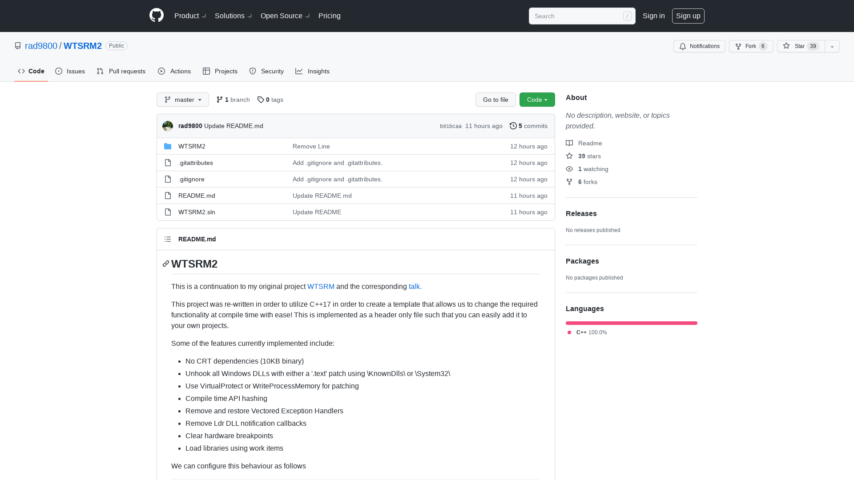Image resolution: width=854 pixels, height=480 pixels.
Task: Open the GitHub homepage logo
Action: point(157,16)
